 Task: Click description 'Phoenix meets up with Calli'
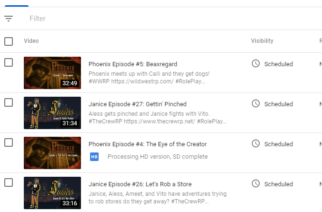(149, 78)
